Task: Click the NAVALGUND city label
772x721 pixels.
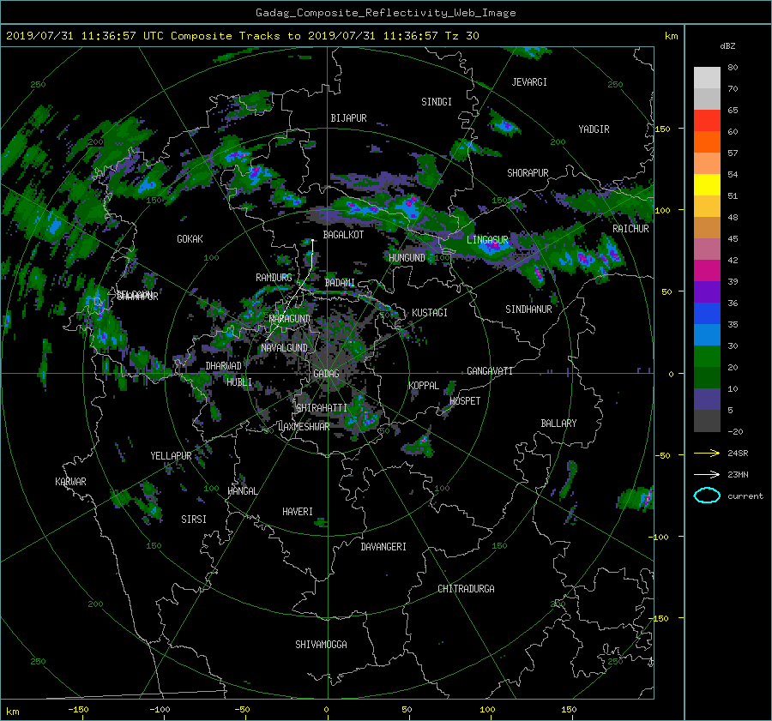Action: tap(284, 348)
